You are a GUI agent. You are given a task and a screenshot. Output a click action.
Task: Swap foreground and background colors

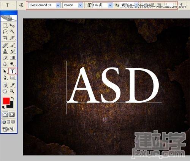pyautogui.click(x=13, y=98)
